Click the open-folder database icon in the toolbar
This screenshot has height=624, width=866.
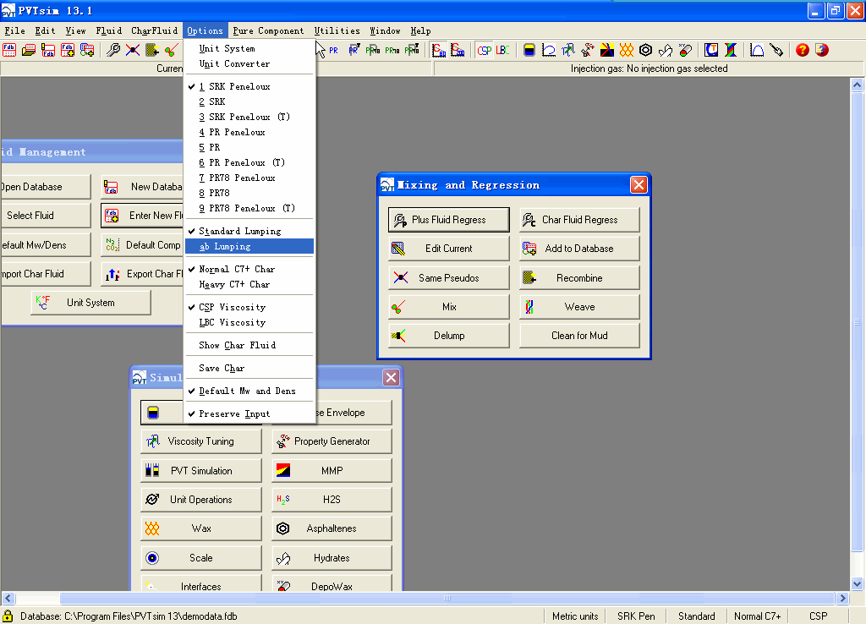click(29, 50)
